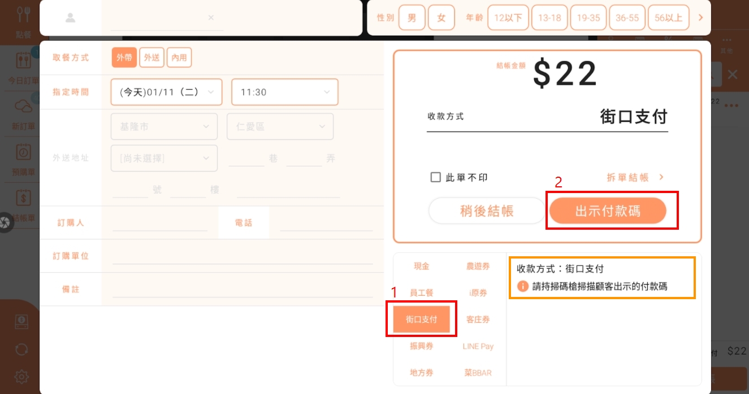The width and height of the screenshot is (749, 394).
Task: Click the customer profile person icon
Action: 70,17
